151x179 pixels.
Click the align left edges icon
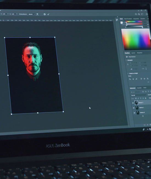click(x=130, y=79)
